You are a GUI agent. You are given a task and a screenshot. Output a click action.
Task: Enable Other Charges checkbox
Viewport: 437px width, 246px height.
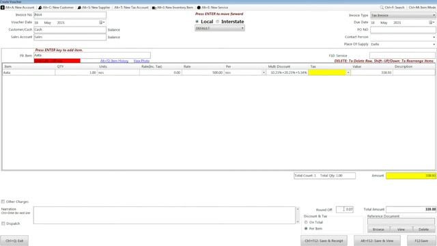pos(3,202)
